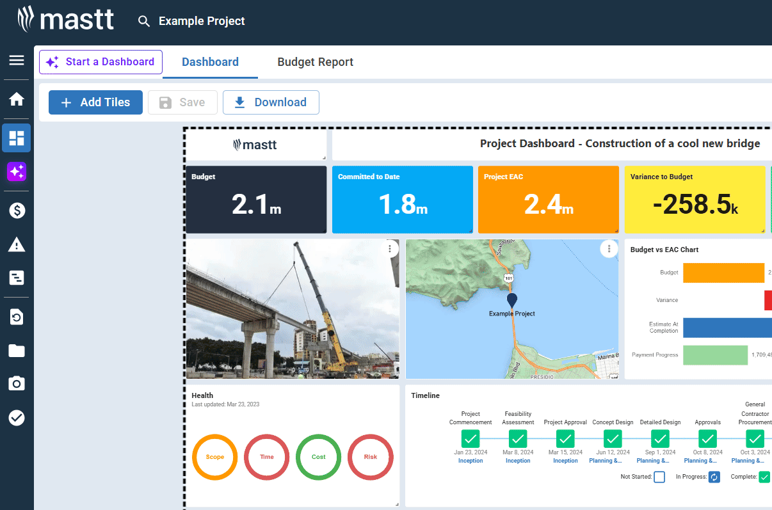Open the Cost dollar icon in sidebar
Image resolution: width=772 pixels, height=510 pixels.
(17, 211)
